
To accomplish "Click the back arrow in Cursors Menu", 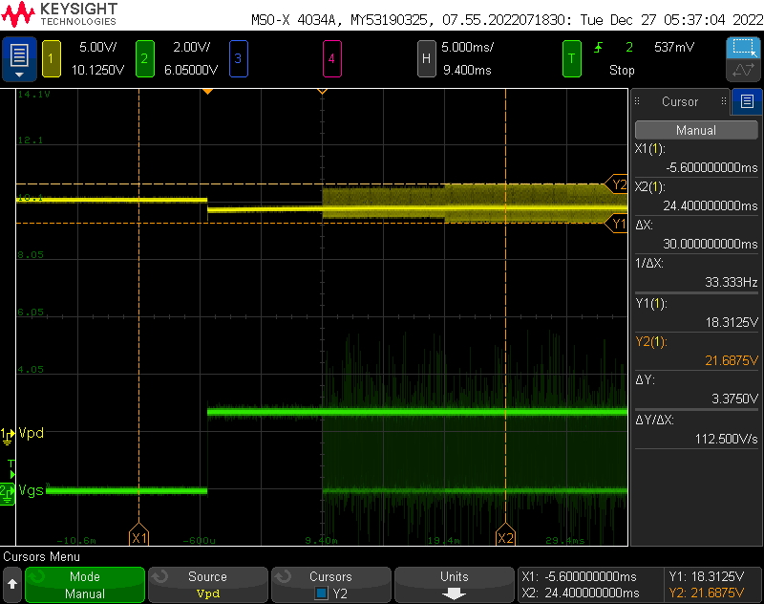I will pyautogui.click(x=12, y=583).
